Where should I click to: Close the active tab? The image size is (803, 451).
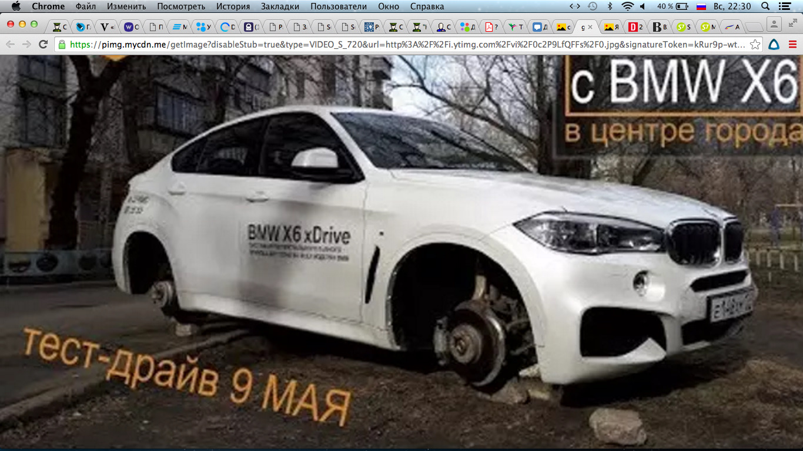click(x=590, y=27)
